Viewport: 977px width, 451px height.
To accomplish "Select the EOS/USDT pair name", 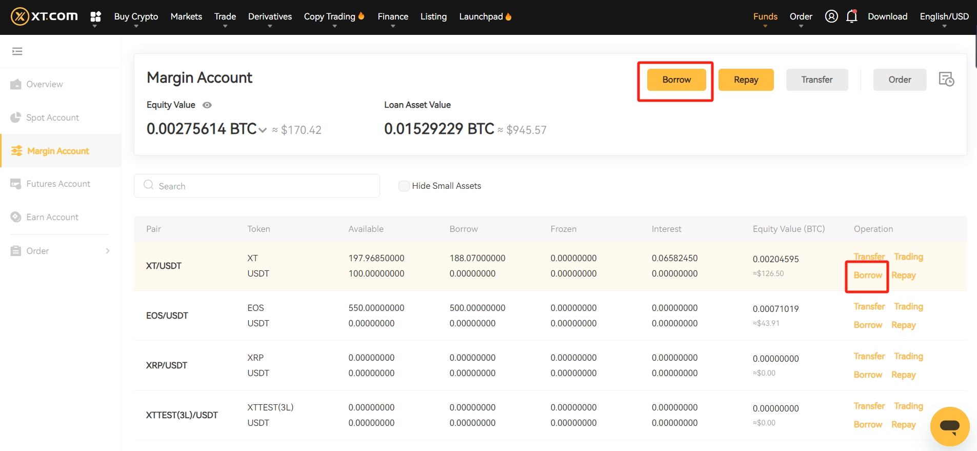I will coord(167,316).
